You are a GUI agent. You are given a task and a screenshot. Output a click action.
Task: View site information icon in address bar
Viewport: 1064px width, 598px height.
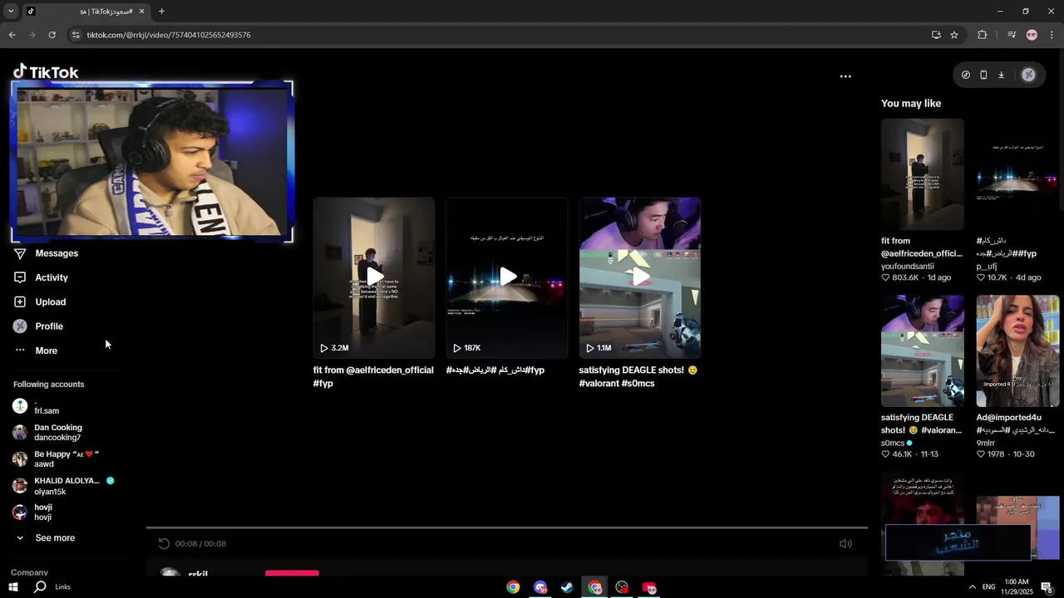pos(76,35)
